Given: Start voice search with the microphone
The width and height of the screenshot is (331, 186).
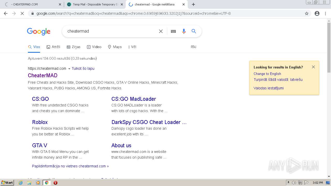Looking at the screenshot, I should pos(184,31).
